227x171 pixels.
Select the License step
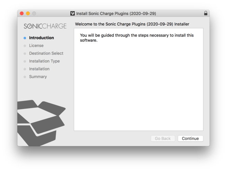36,45
